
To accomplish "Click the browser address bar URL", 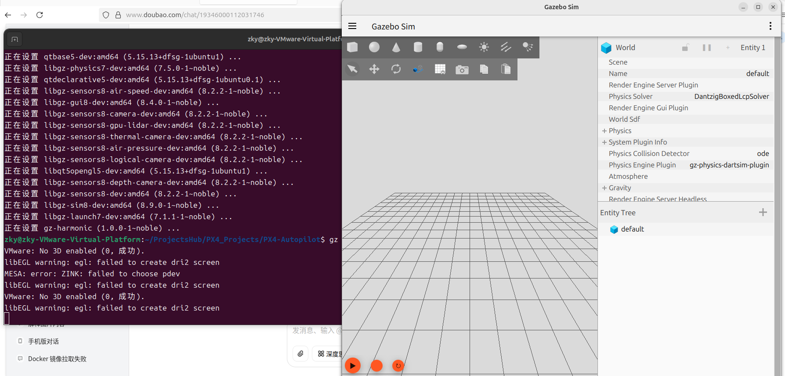I will [x=195, y=15].
